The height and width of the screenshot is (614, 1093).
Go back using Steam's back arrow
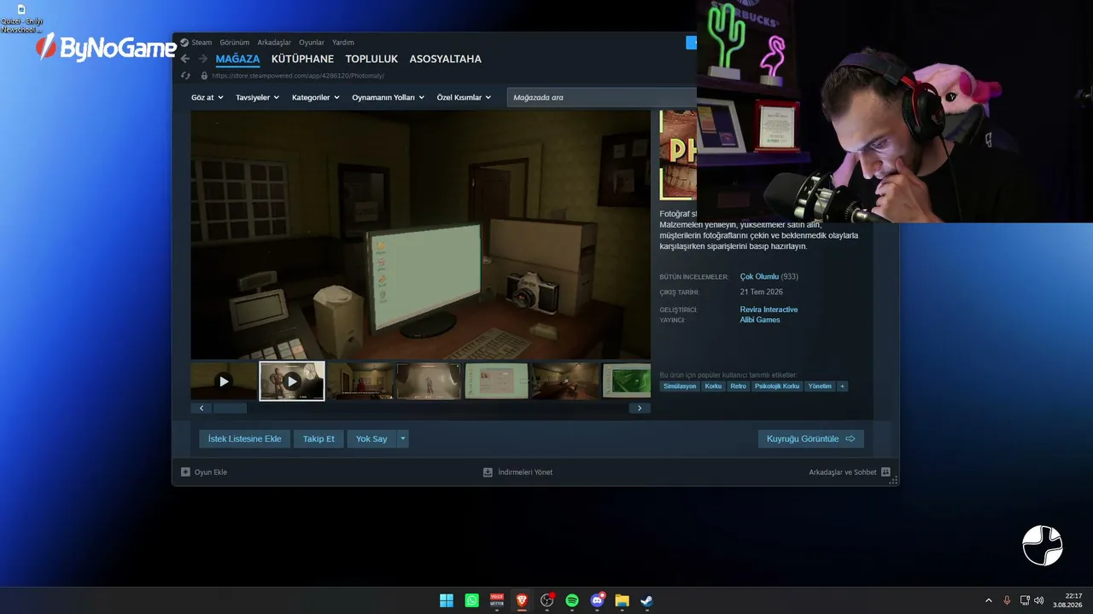pos(185,59)
